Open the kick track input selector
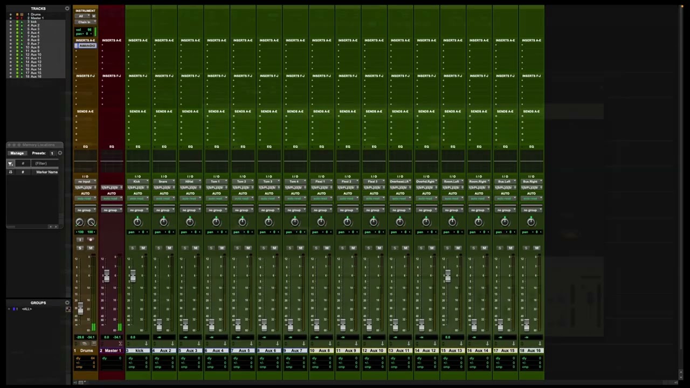The image size is (690, 388). point(137,182)
